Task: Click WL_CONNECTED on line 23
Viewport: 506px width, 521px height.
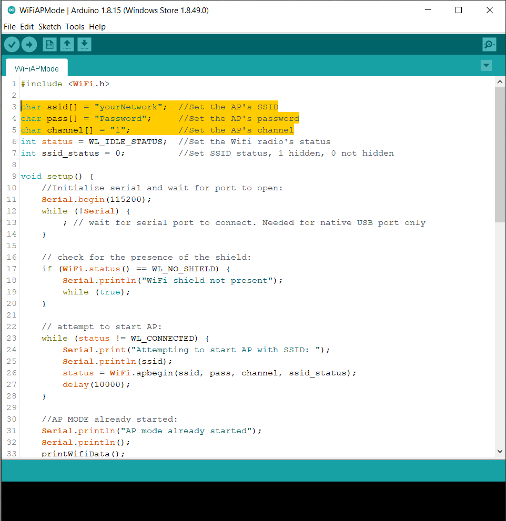Action: (162, 339)
